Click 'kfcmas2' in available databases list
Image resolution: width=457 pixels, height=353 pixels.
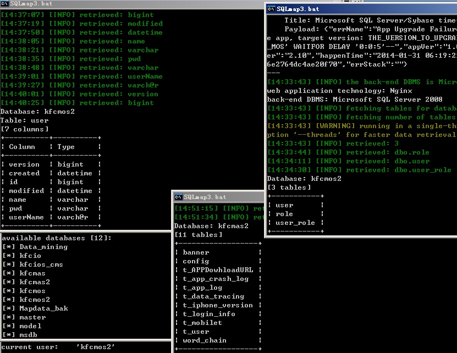35,282
